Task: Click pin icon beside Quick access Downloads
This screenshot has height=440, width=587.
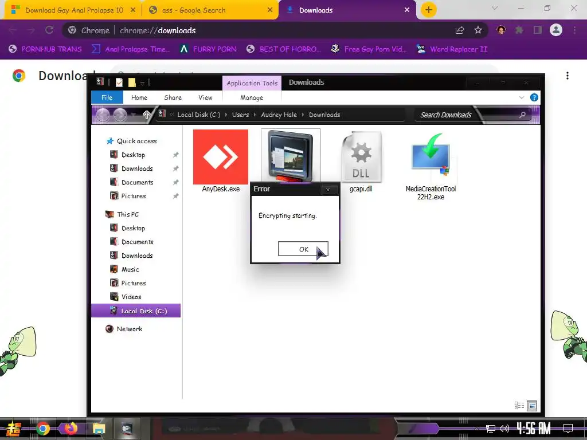Action: (x=175, y=168)
